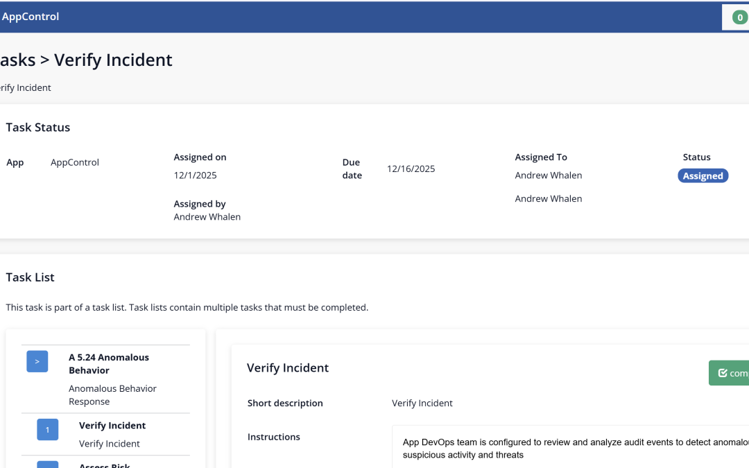Click the step icon next to Assess Risk
This screenshot has height=468, width=749.
[x=47, y=465]
